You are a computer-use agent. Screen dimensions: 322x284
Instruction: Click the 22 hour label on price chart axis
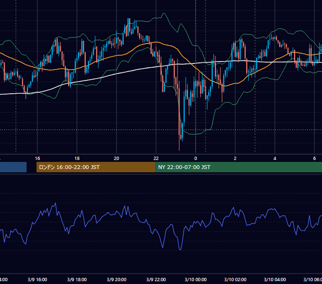[x=156, y=159]
